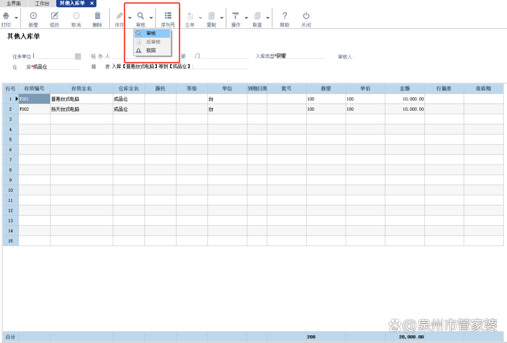Select 审核 in the dropdown menu
This screenshot has width=507, height=343.
(151, 33)
